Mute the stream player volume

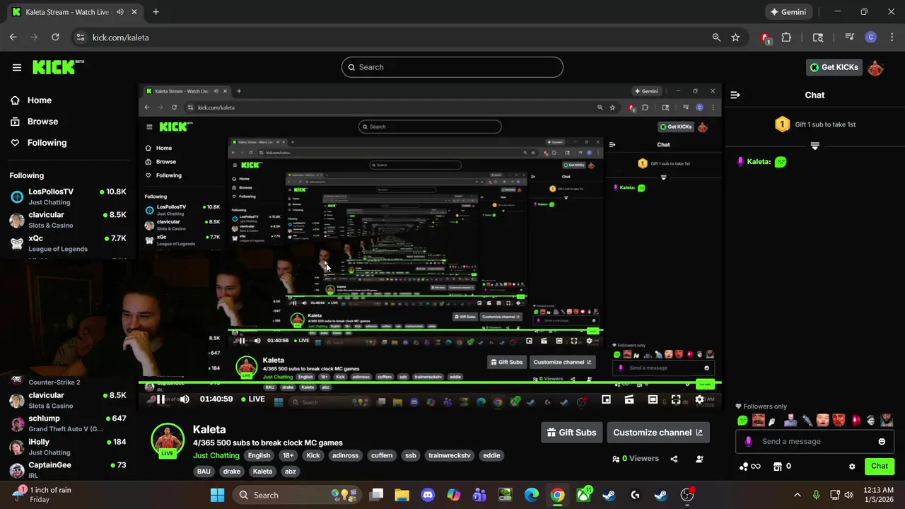[x=185, y=399]
